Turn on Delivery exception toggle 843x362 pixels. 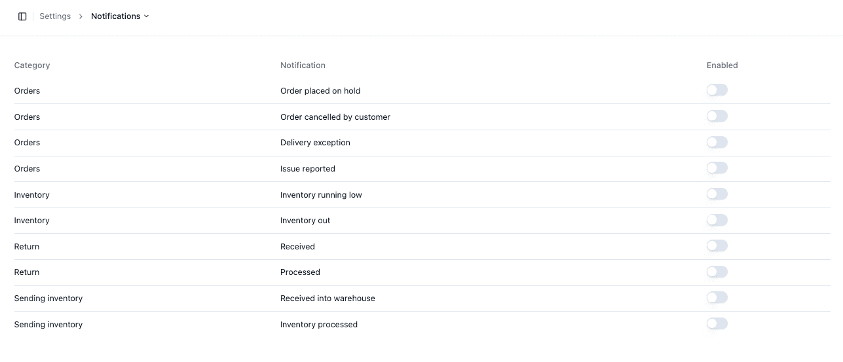click(x=717, y=142)
